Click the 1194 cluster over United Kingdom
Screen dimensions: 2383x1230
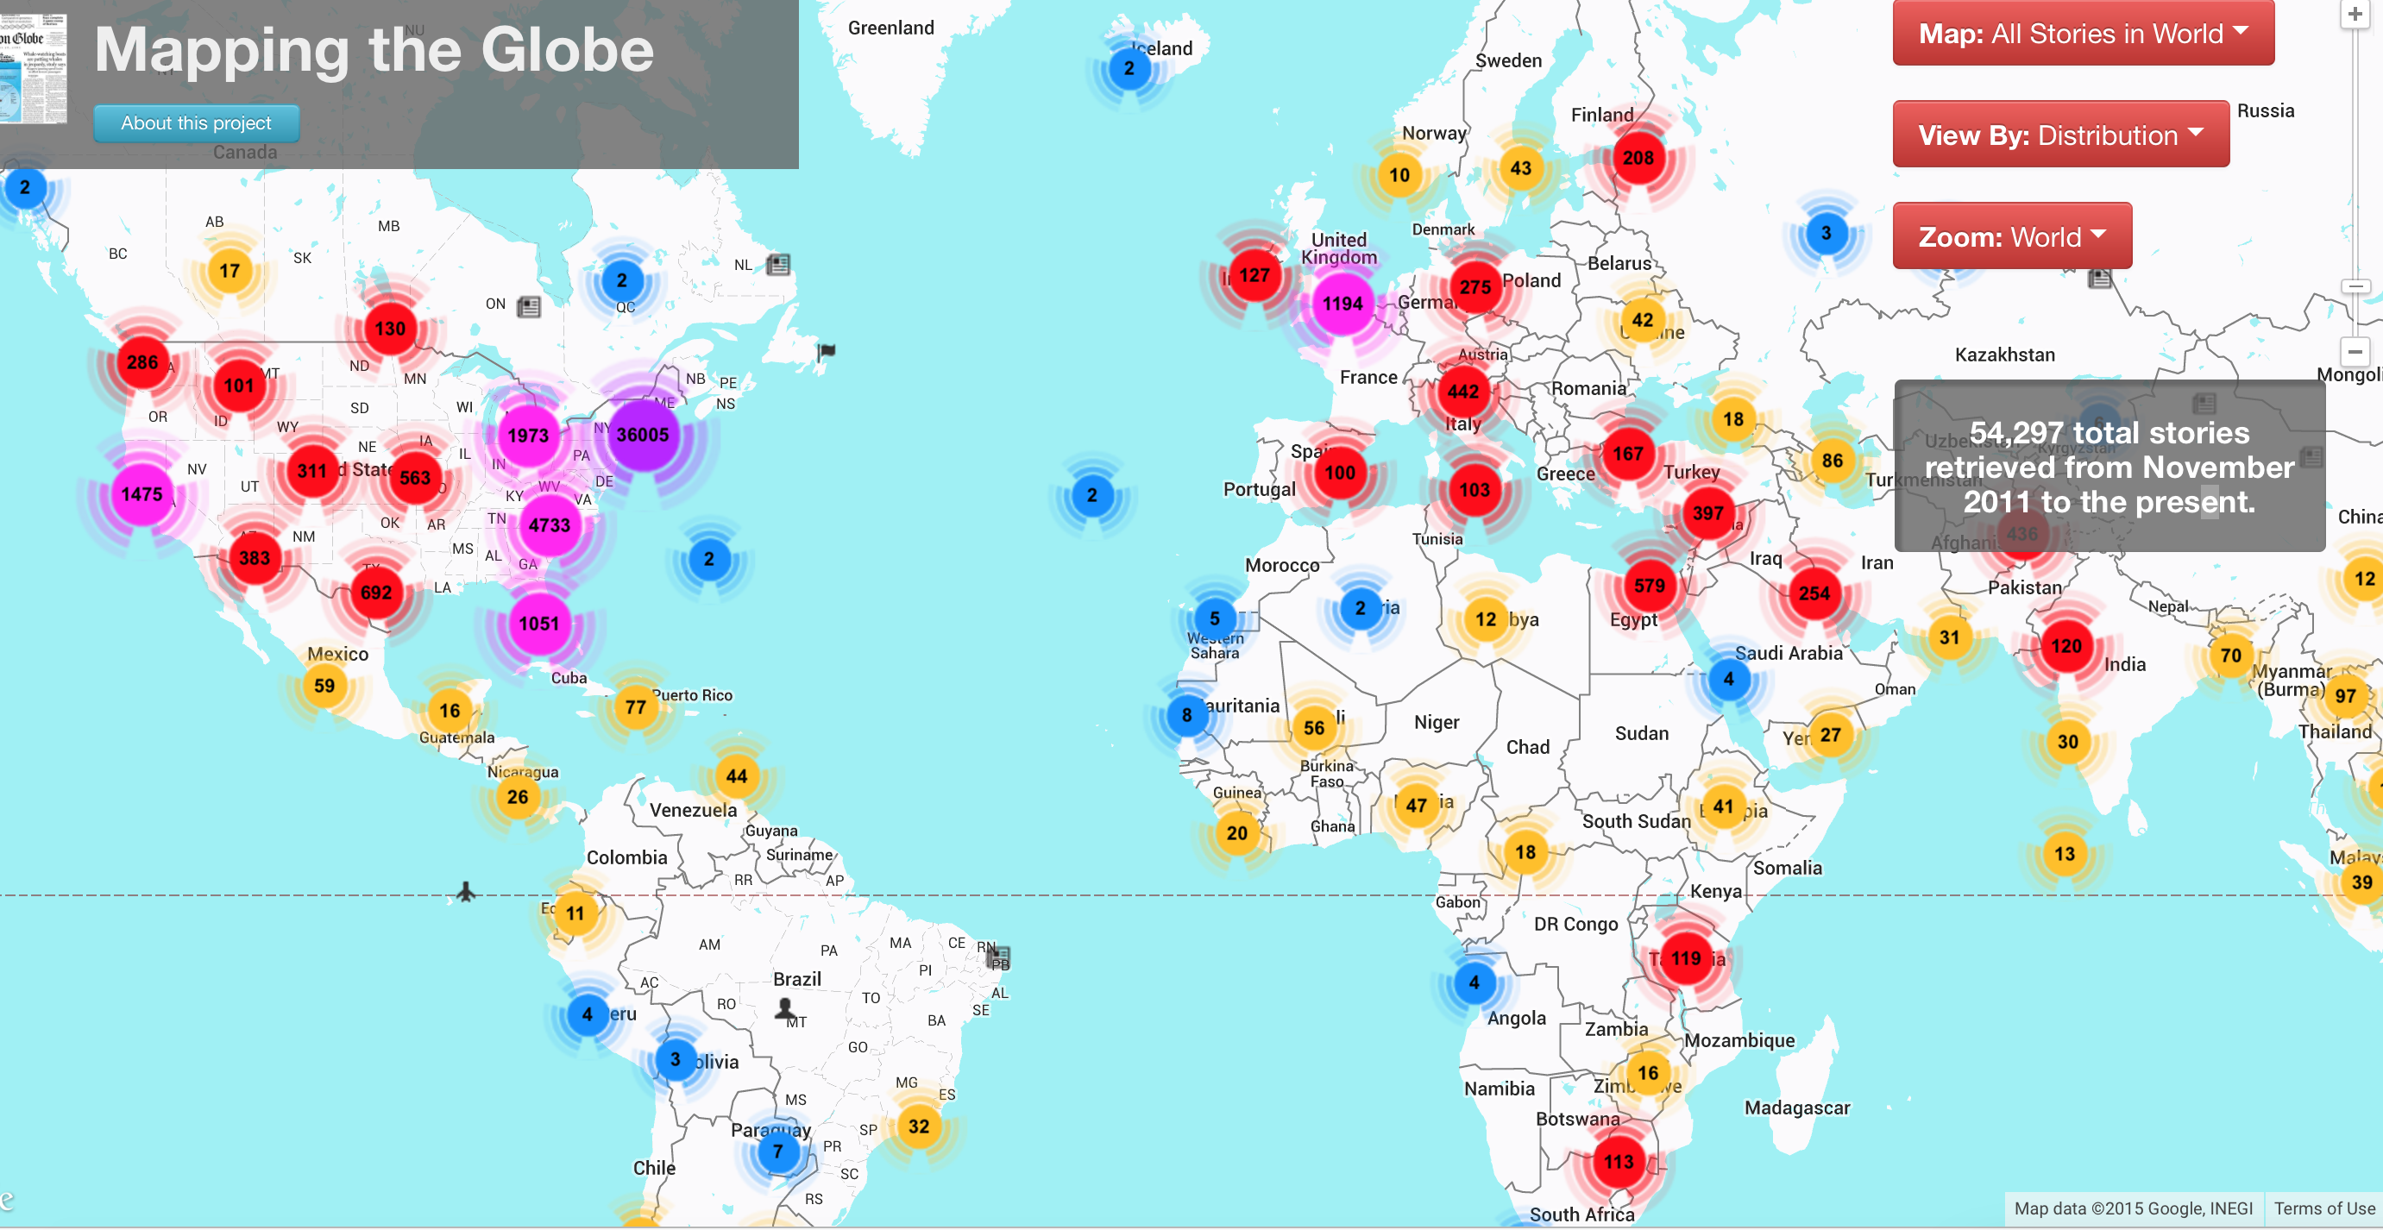(1342, 304)
